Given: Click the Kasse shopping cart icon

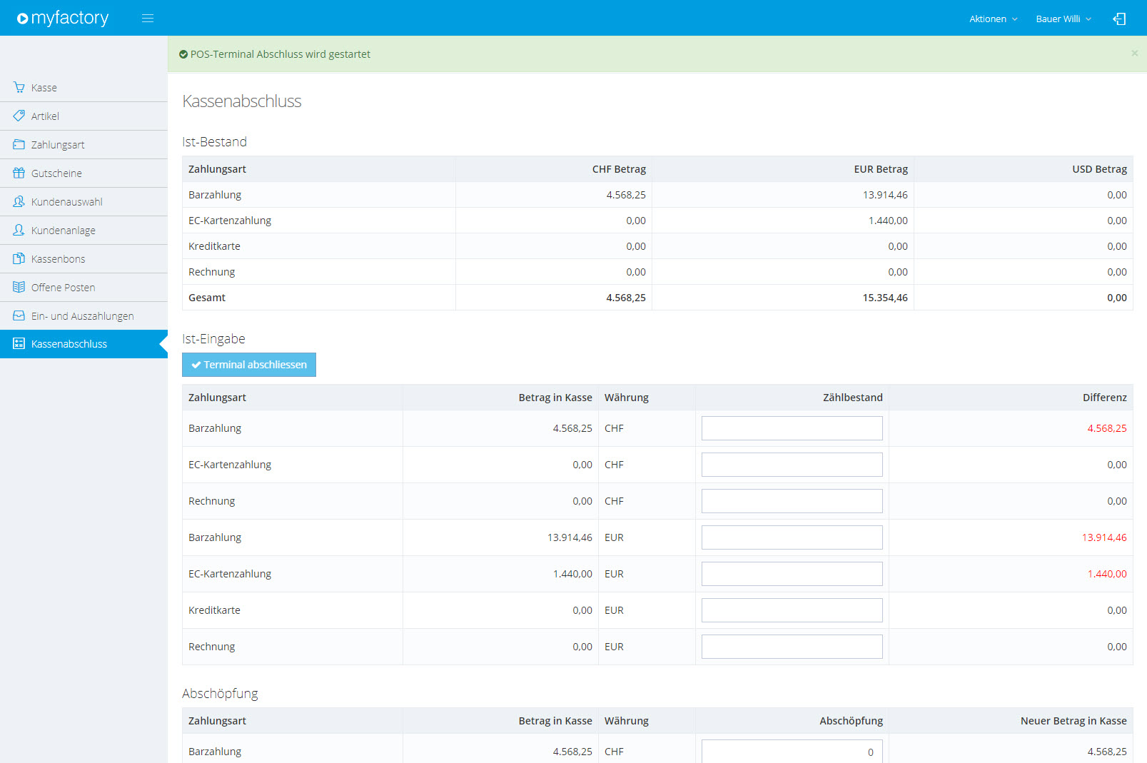Looking at the screenshot, I should tap(19, 87).
